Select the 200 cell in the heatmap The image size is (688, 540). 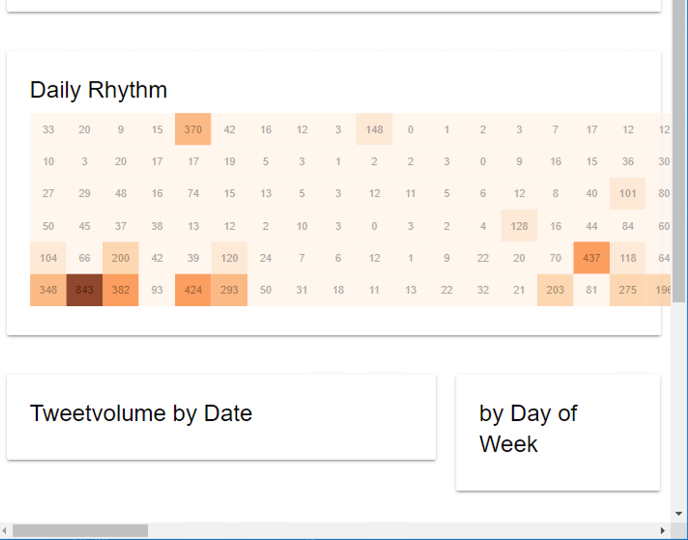tap(120, 258)
